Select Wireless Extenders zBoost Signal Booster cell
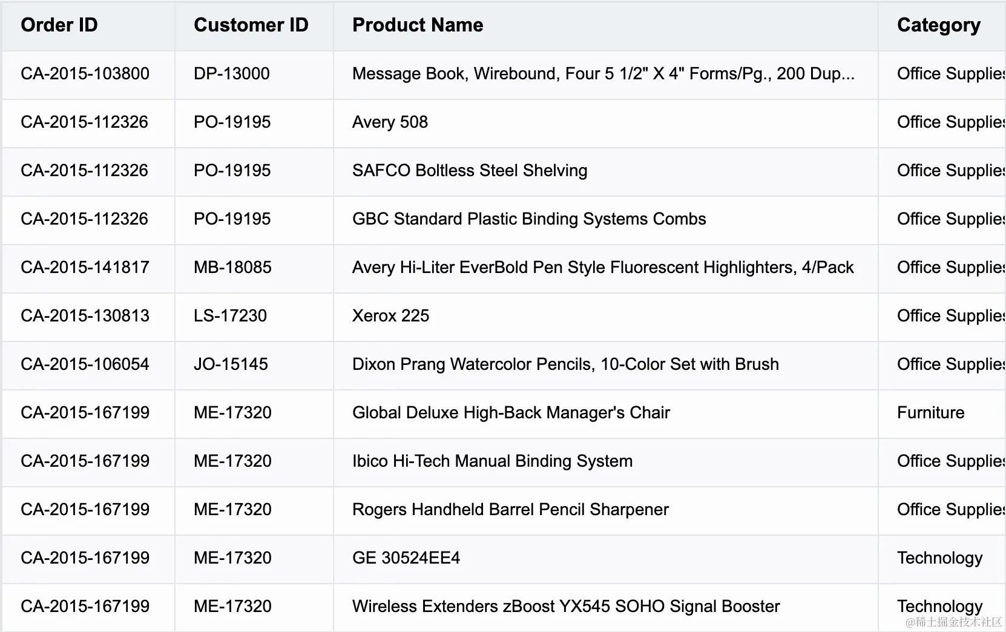Viewport: 1006px width, 632px height. [x=606, y=608]
